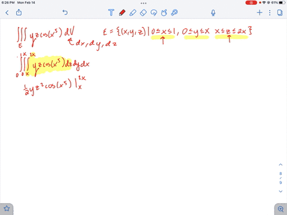Select the Text tool
Image resolution: width=287 pixels, height=215 pixels.
(x=111, y=13)
